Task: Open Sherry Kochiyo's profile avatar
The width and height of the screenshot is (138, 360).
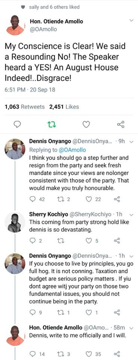Action: click(15, 222)
